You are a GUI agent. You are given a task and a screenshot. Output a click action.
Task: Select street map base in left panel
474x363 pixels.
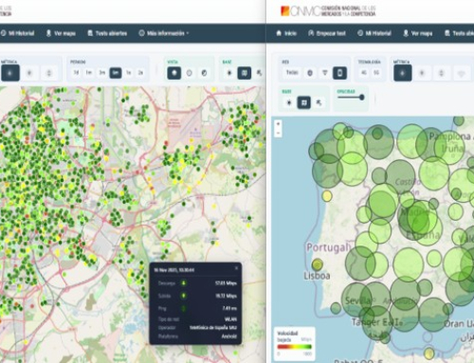(245, 73)
